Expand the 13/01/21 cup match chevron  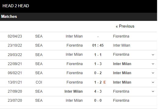153,82
